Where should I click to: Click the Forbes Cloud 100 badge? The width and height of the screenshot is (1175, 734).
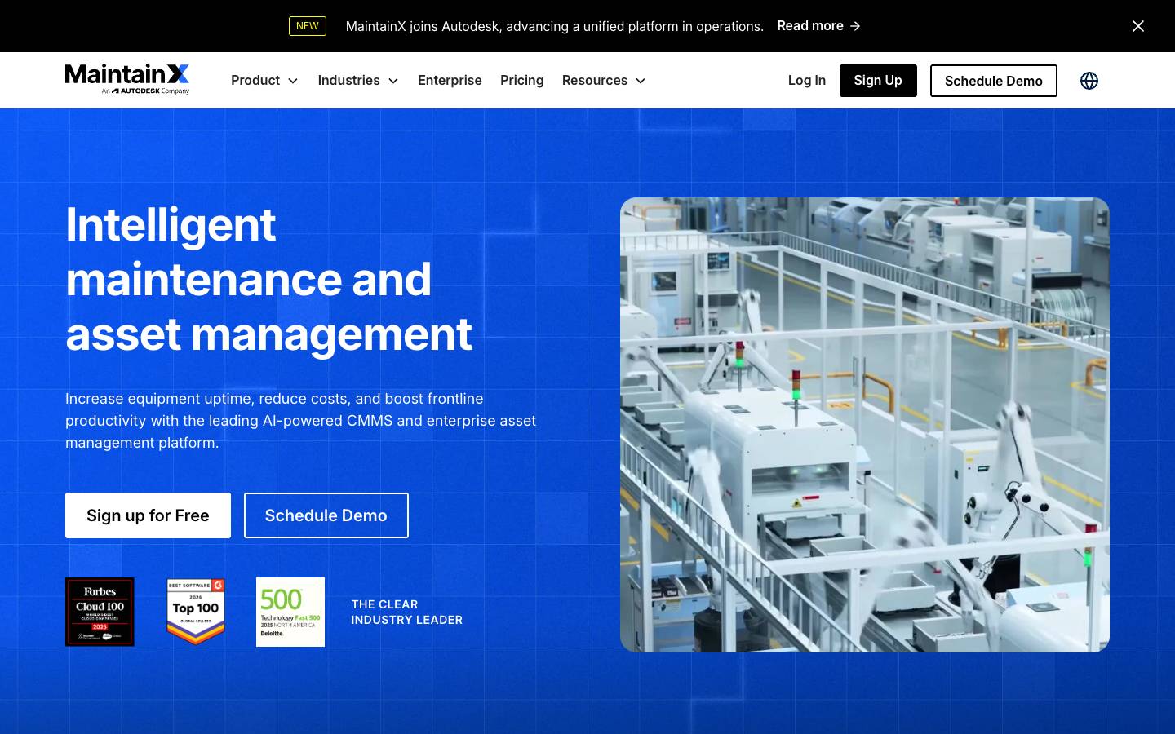coord(100,612)
